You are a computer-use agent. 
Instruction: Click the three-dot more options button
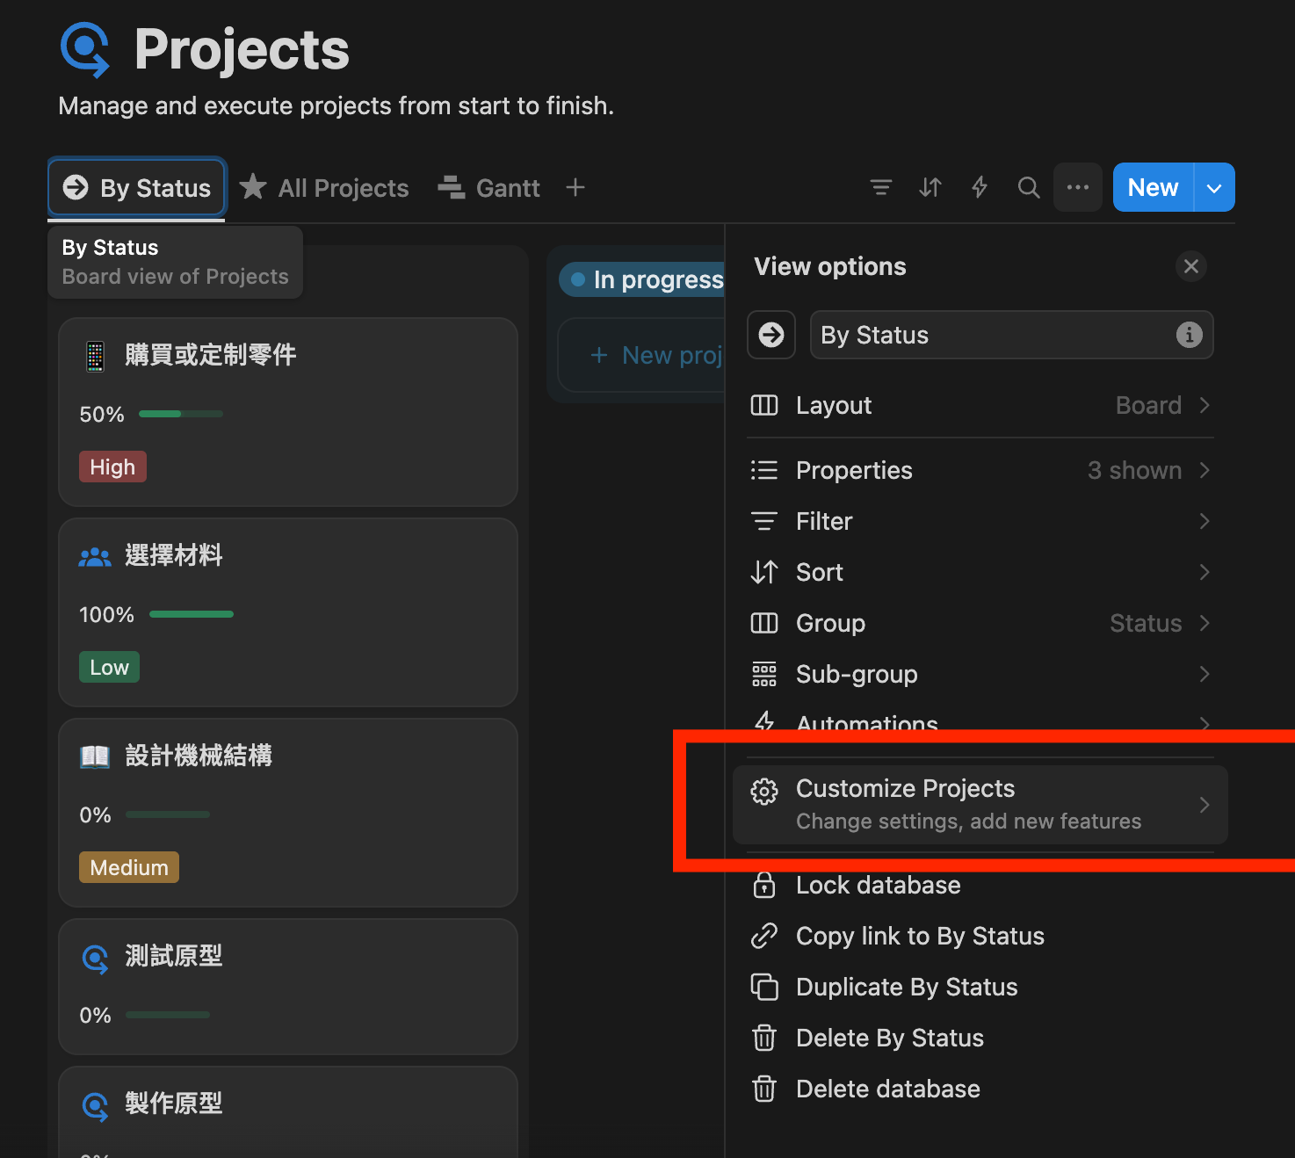pos(1077,187)
